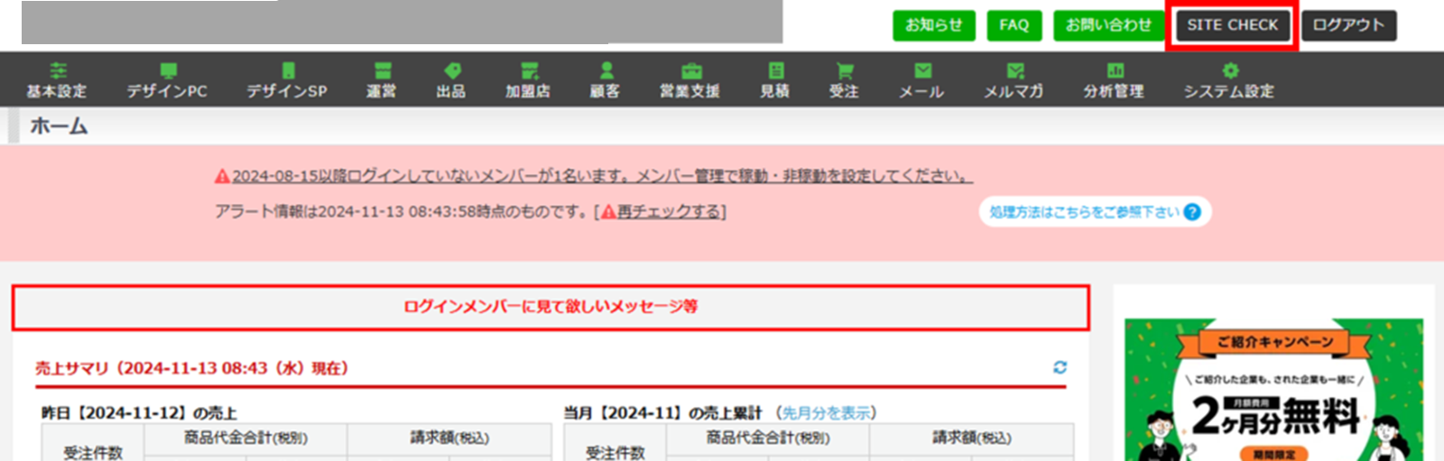This screenshot has height=461, width=1444.
Task: Click 受注件数 header in monthly table
Action: point(616,452)
